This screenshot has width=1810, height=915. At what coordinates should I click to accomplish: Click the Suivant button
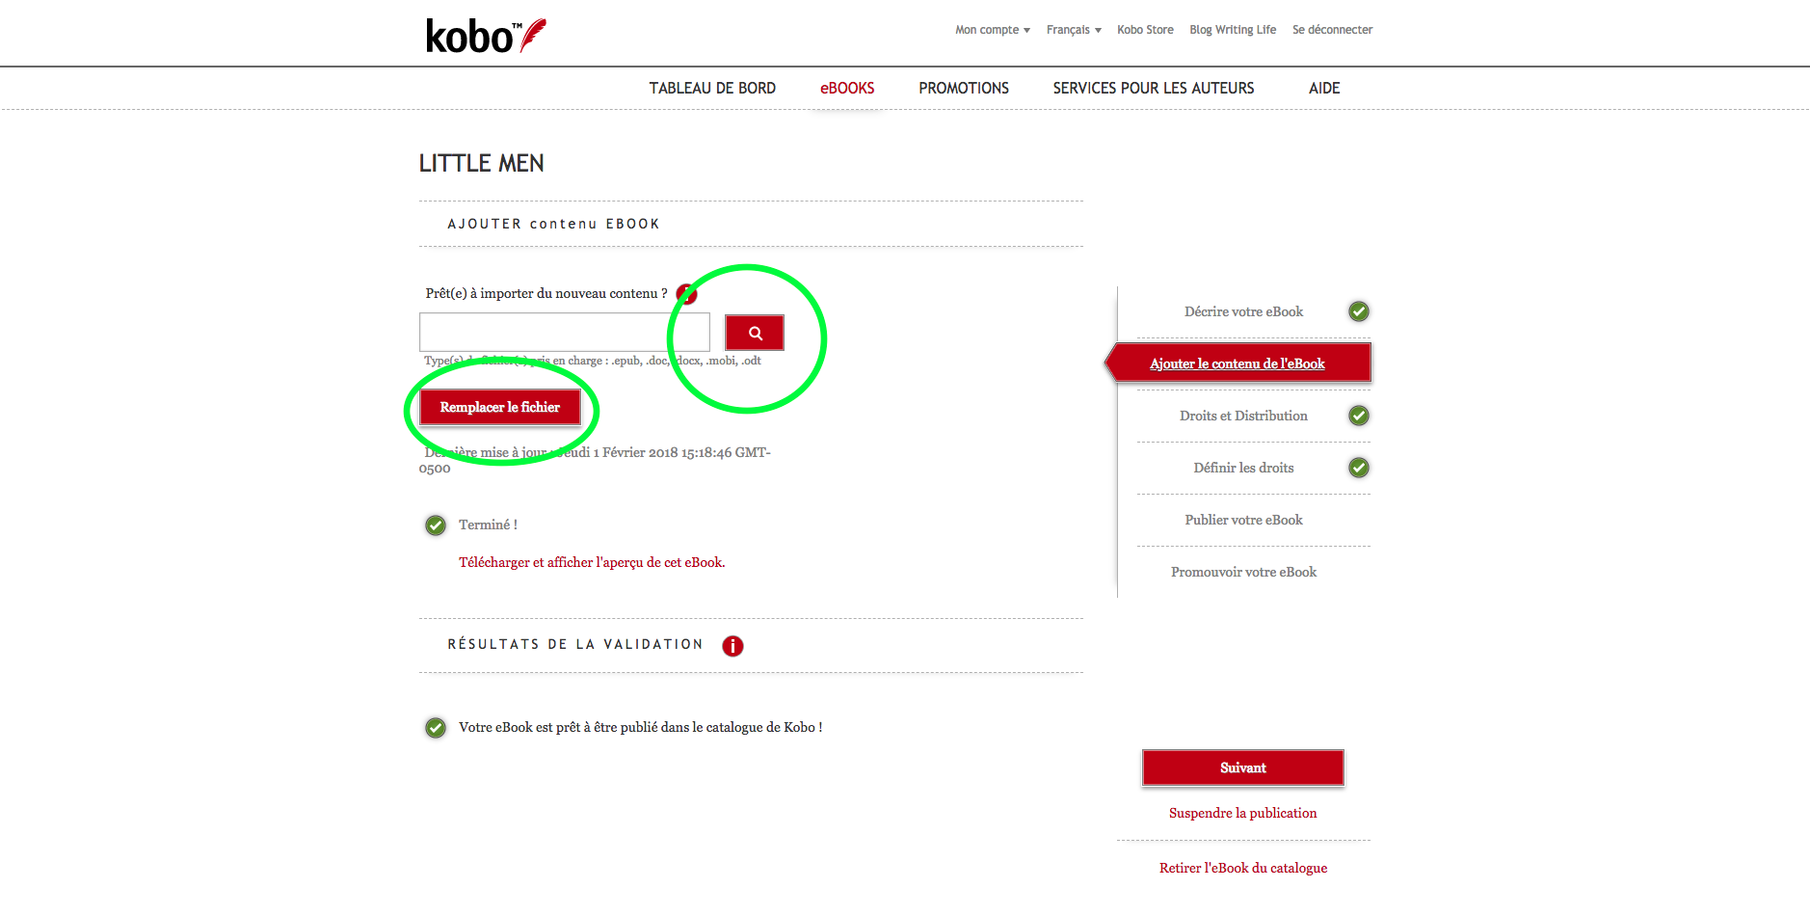(1242, 767)
